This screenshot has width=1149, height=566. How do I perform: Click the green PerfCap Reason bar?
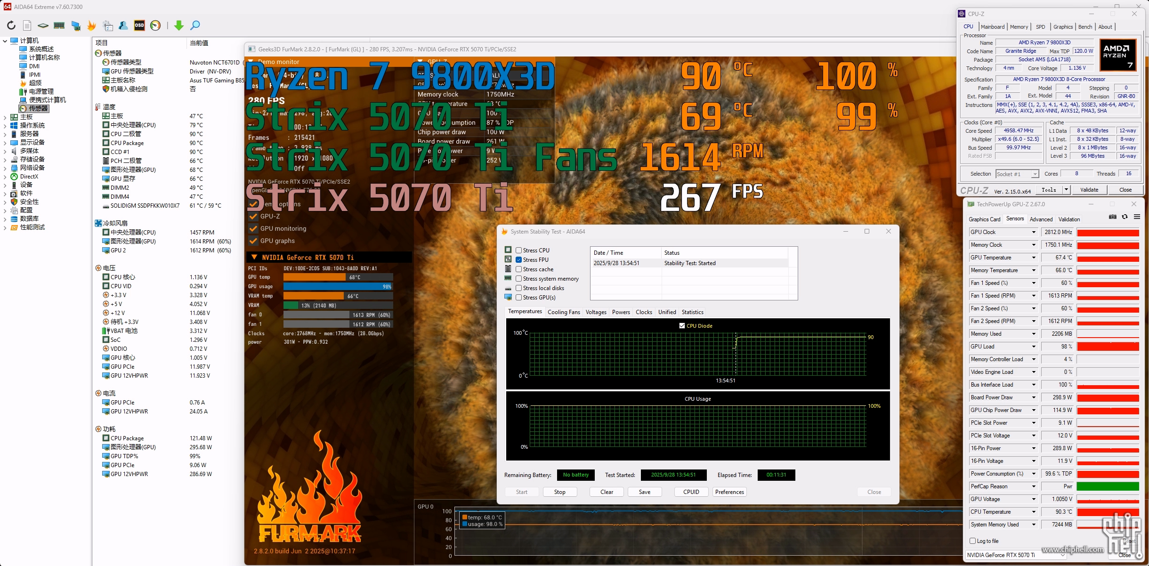(x=1108, y=486)
